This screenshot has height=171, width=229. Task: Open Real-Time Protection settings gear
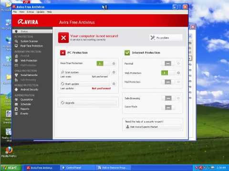point(114,63)
